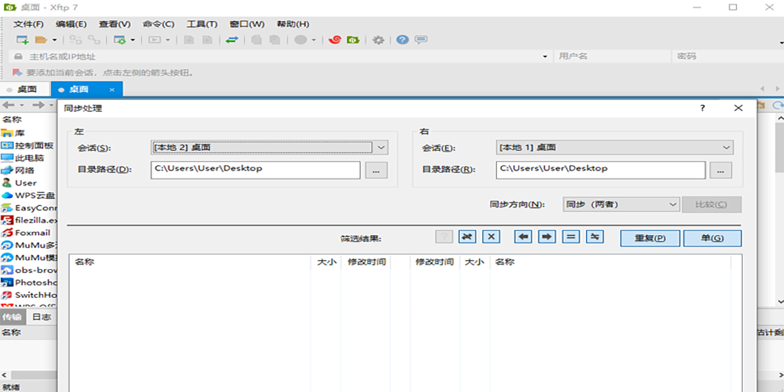Viewport: 784px width, 392px height.
Task: Click the forward arrow in the file pane
Action: (39, 105)
